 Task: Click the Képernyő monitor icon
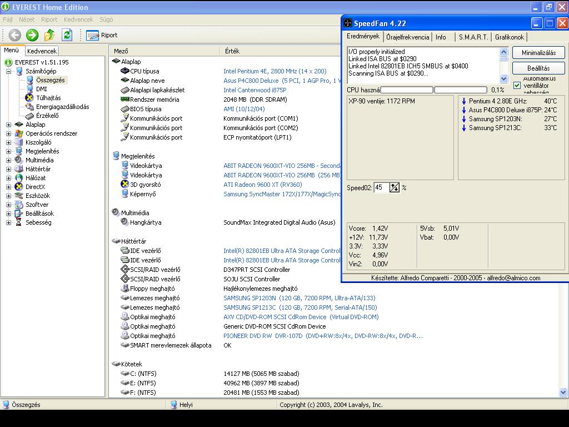point(125,193)
